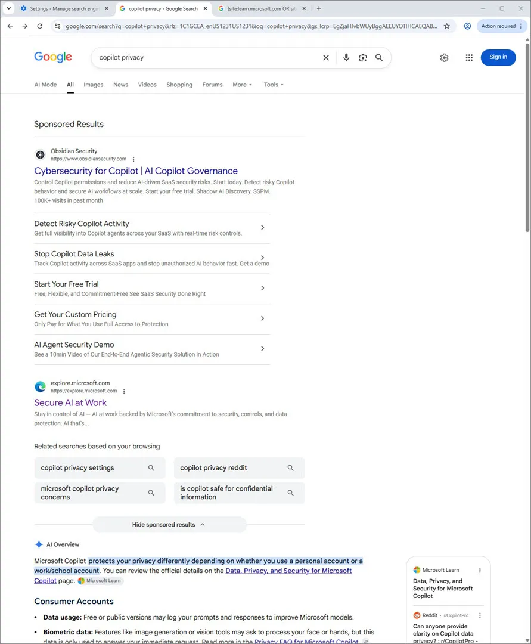The image size is (531, 644).
Task: Go forward using the browser forward arrow
Action: click(25, 26)
